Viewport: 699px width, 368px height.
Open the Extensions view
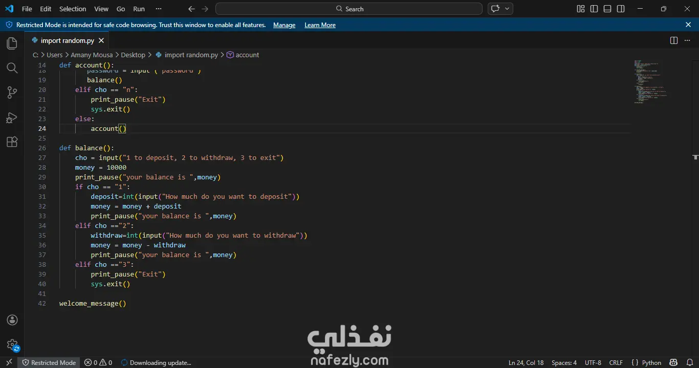click(x=12, y=142)
